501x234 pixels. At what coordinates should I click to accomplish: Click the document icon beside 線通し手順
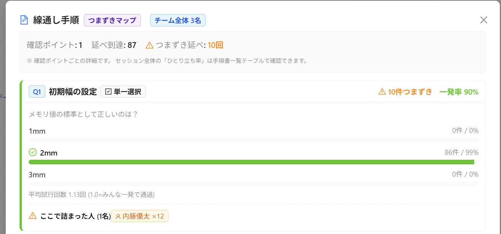[x=24, y=20]
